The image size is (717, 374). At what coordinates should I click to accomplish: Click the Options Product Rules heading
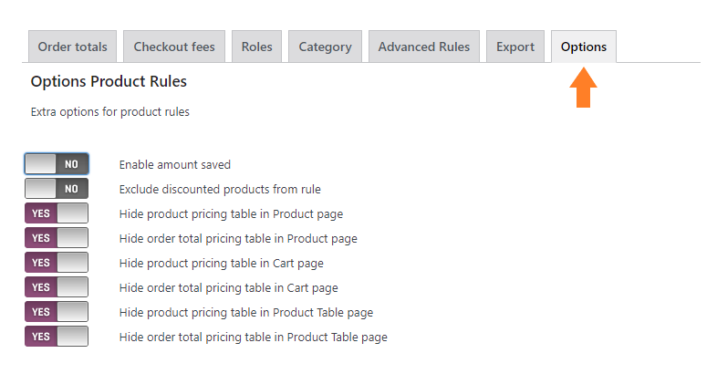[109, 81]
